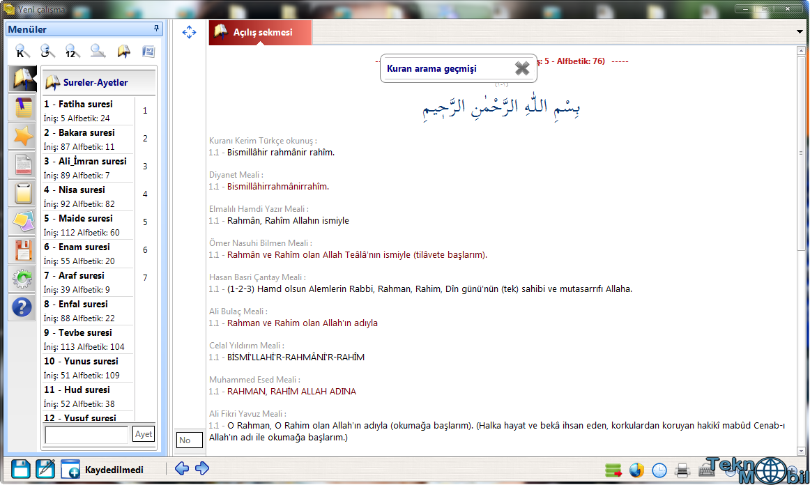
Task: Click the Diyanet Meali heading
Action: click(236, 175)
